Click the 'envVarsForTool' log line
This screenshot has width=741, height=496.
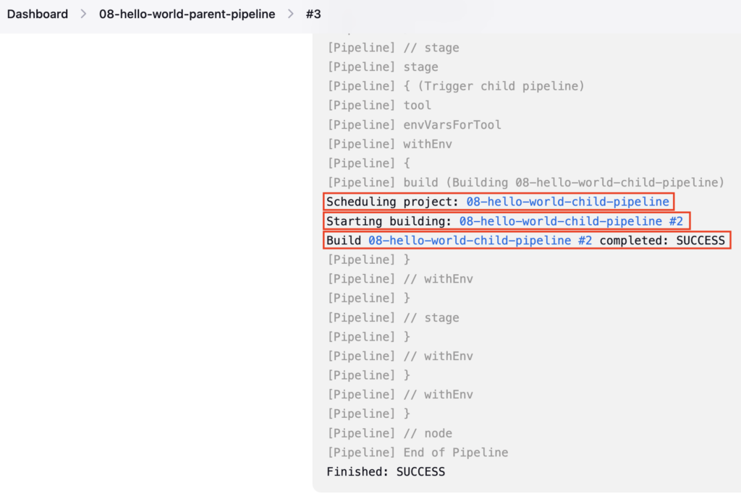click(x=415, y=124)
